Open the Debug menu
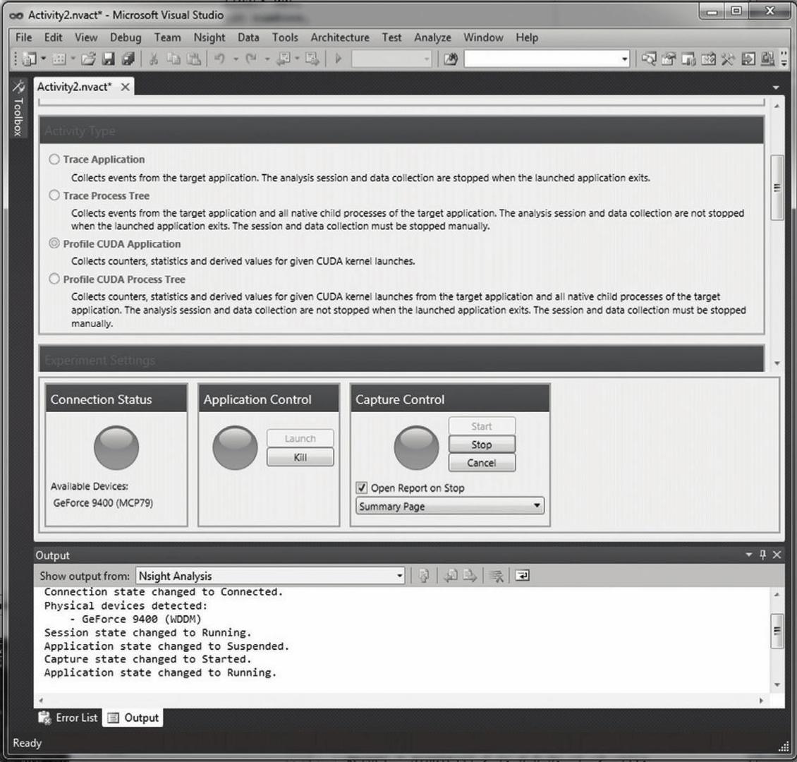Viewport: 797px width, 762px height. pos(126,37)
